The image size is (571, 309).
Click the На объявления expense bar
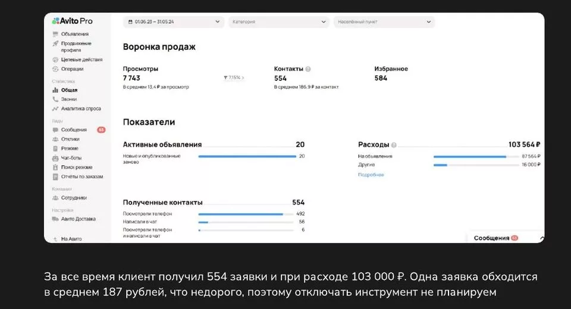(476, 156)
